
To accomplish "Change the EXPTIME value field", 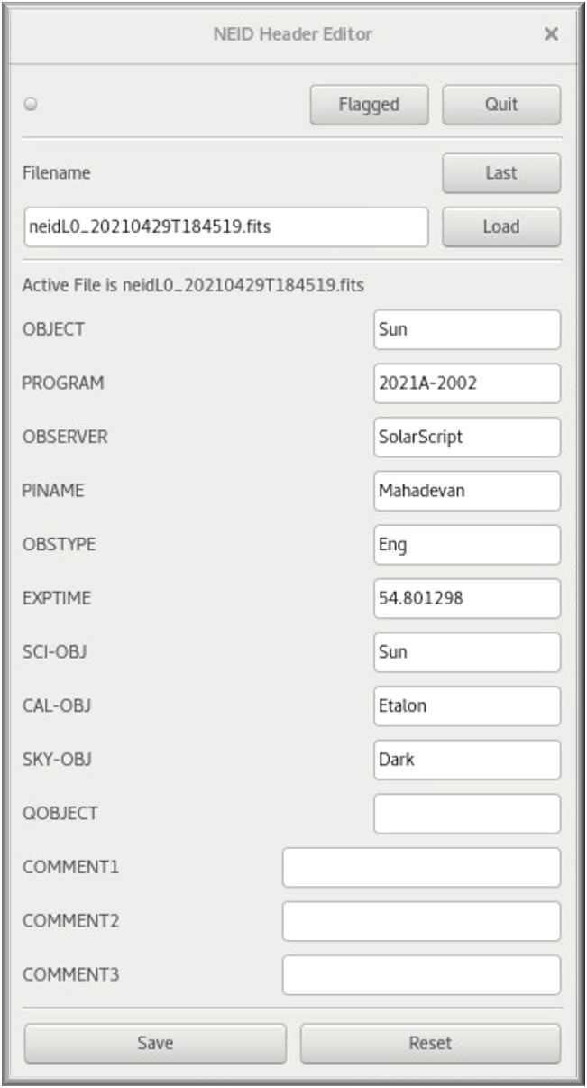I will pos(466,598).
